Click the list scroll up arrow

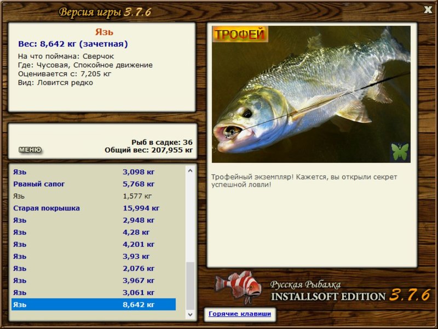(x=190, y=171)
